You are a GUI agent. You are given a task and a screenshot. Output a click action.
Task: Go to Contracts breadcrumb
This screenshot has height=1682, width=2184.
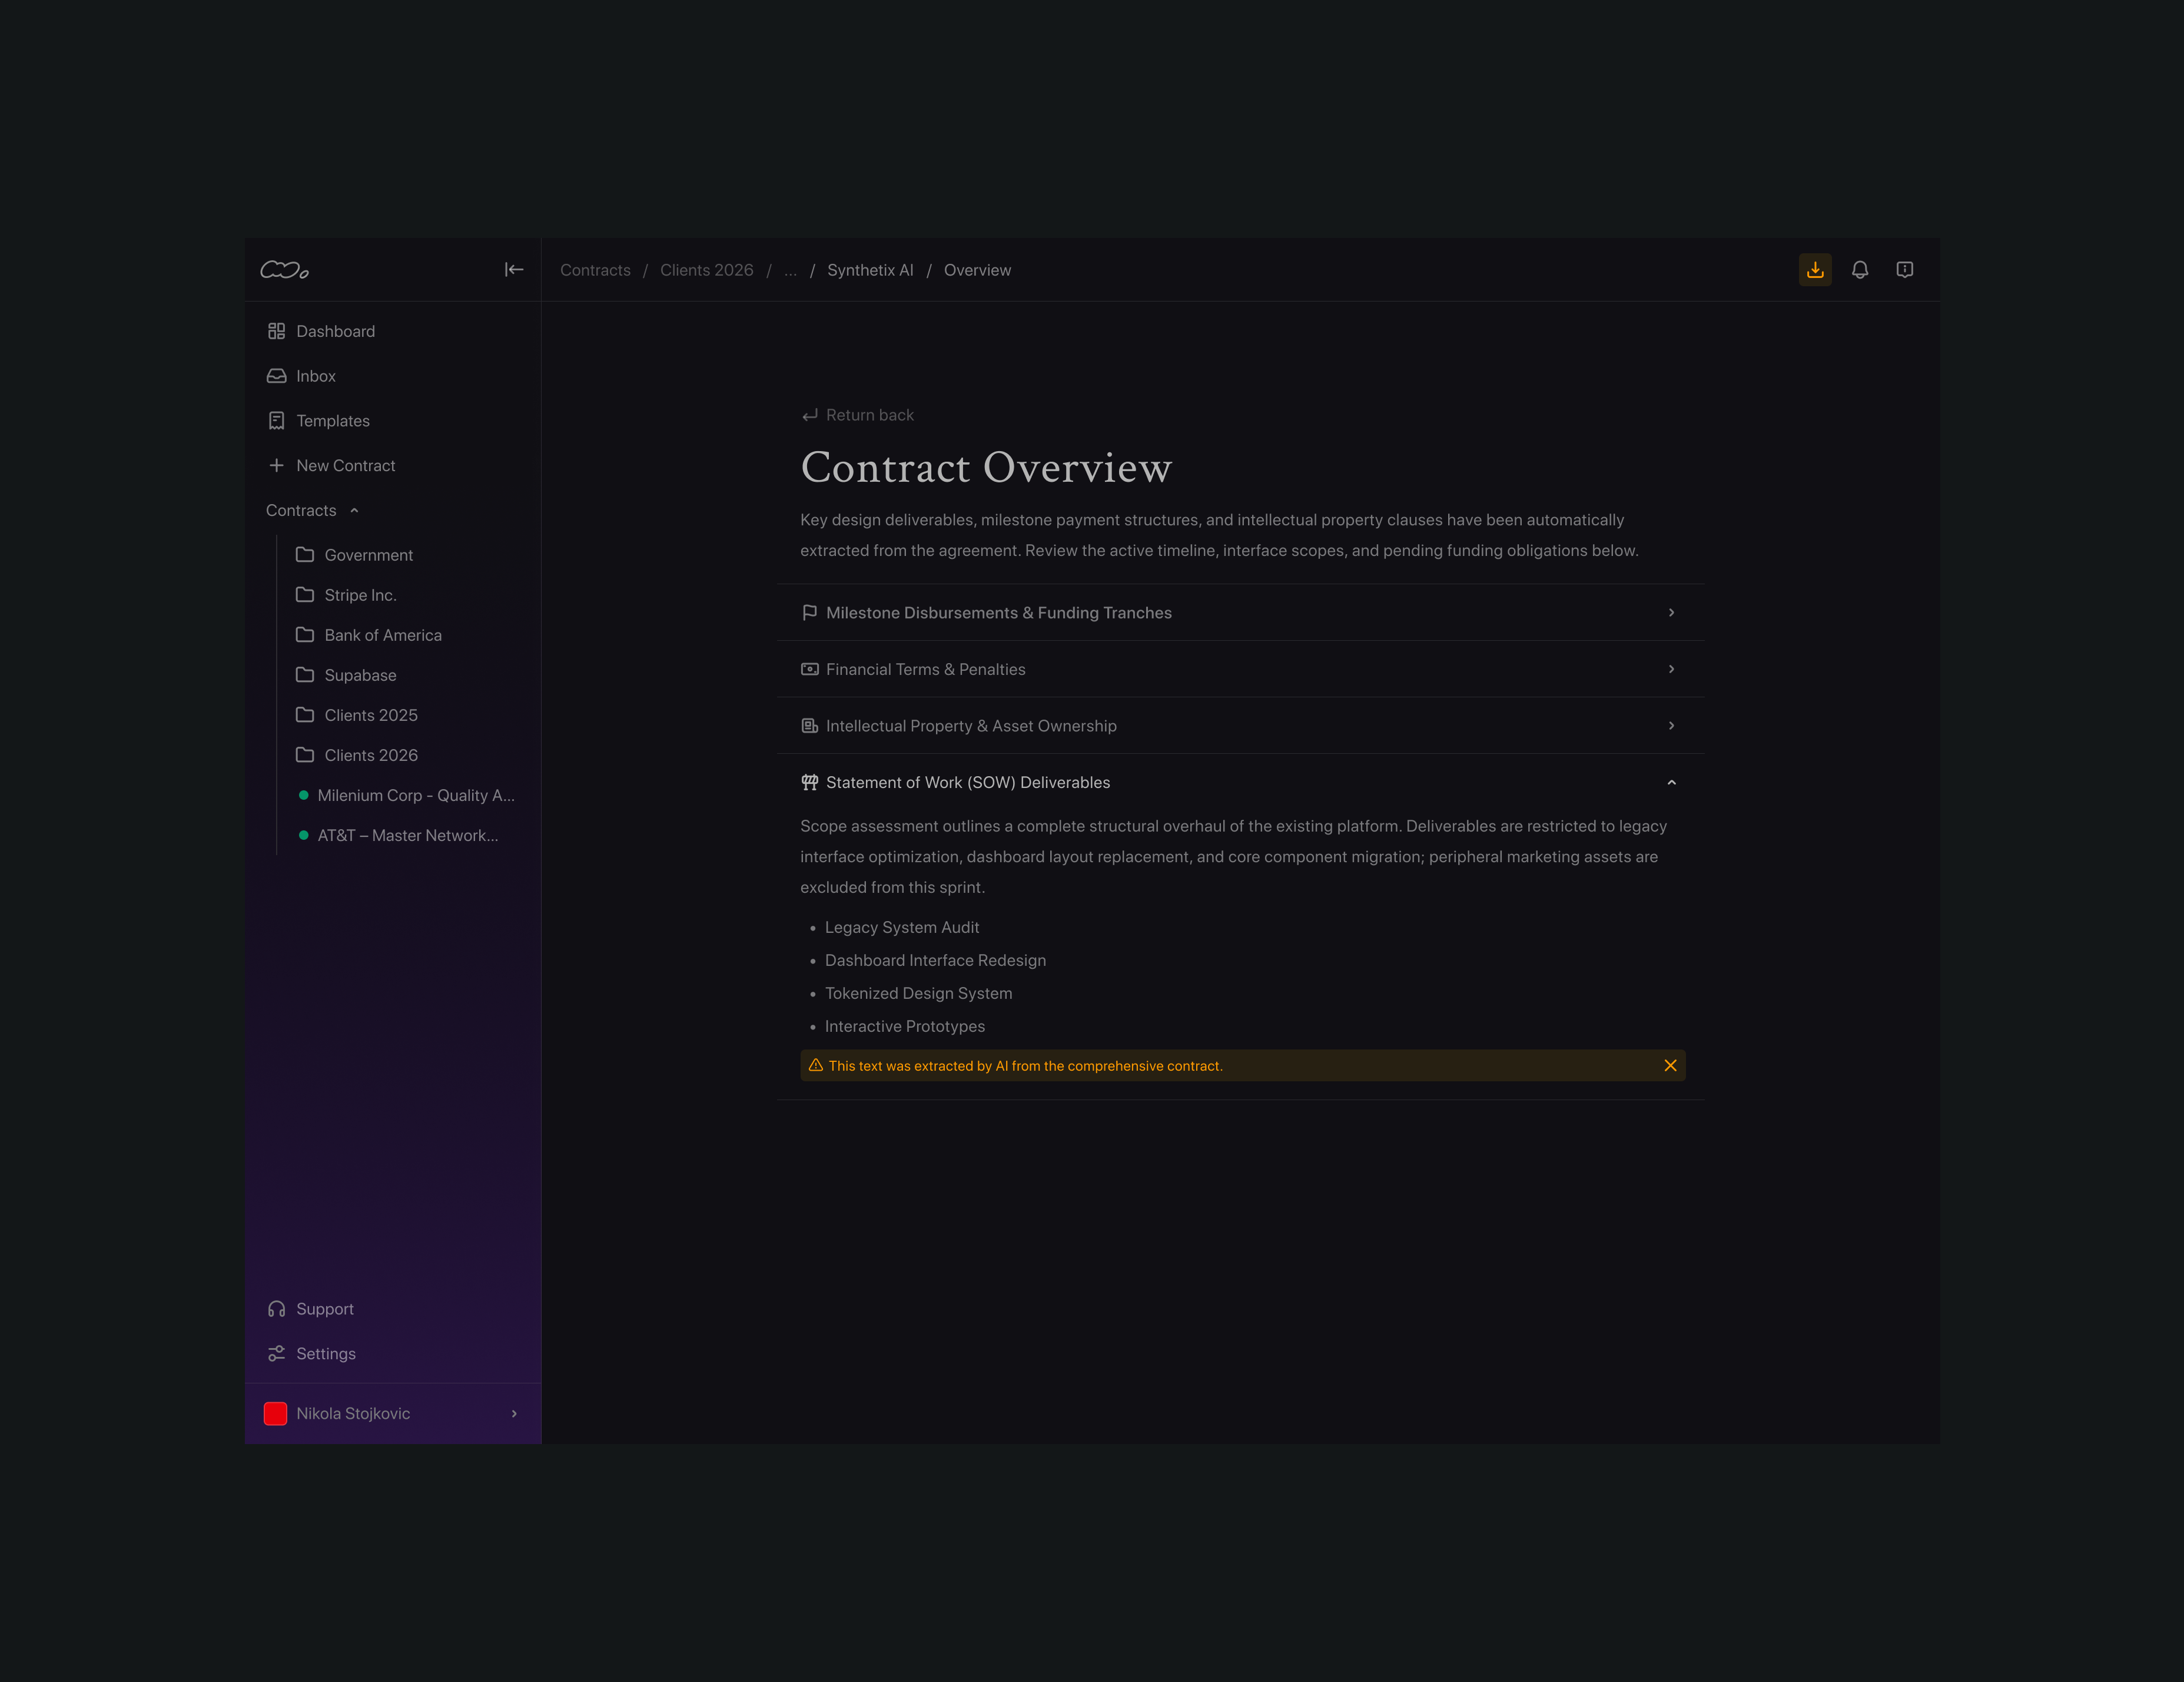click(x=595, y=270)
